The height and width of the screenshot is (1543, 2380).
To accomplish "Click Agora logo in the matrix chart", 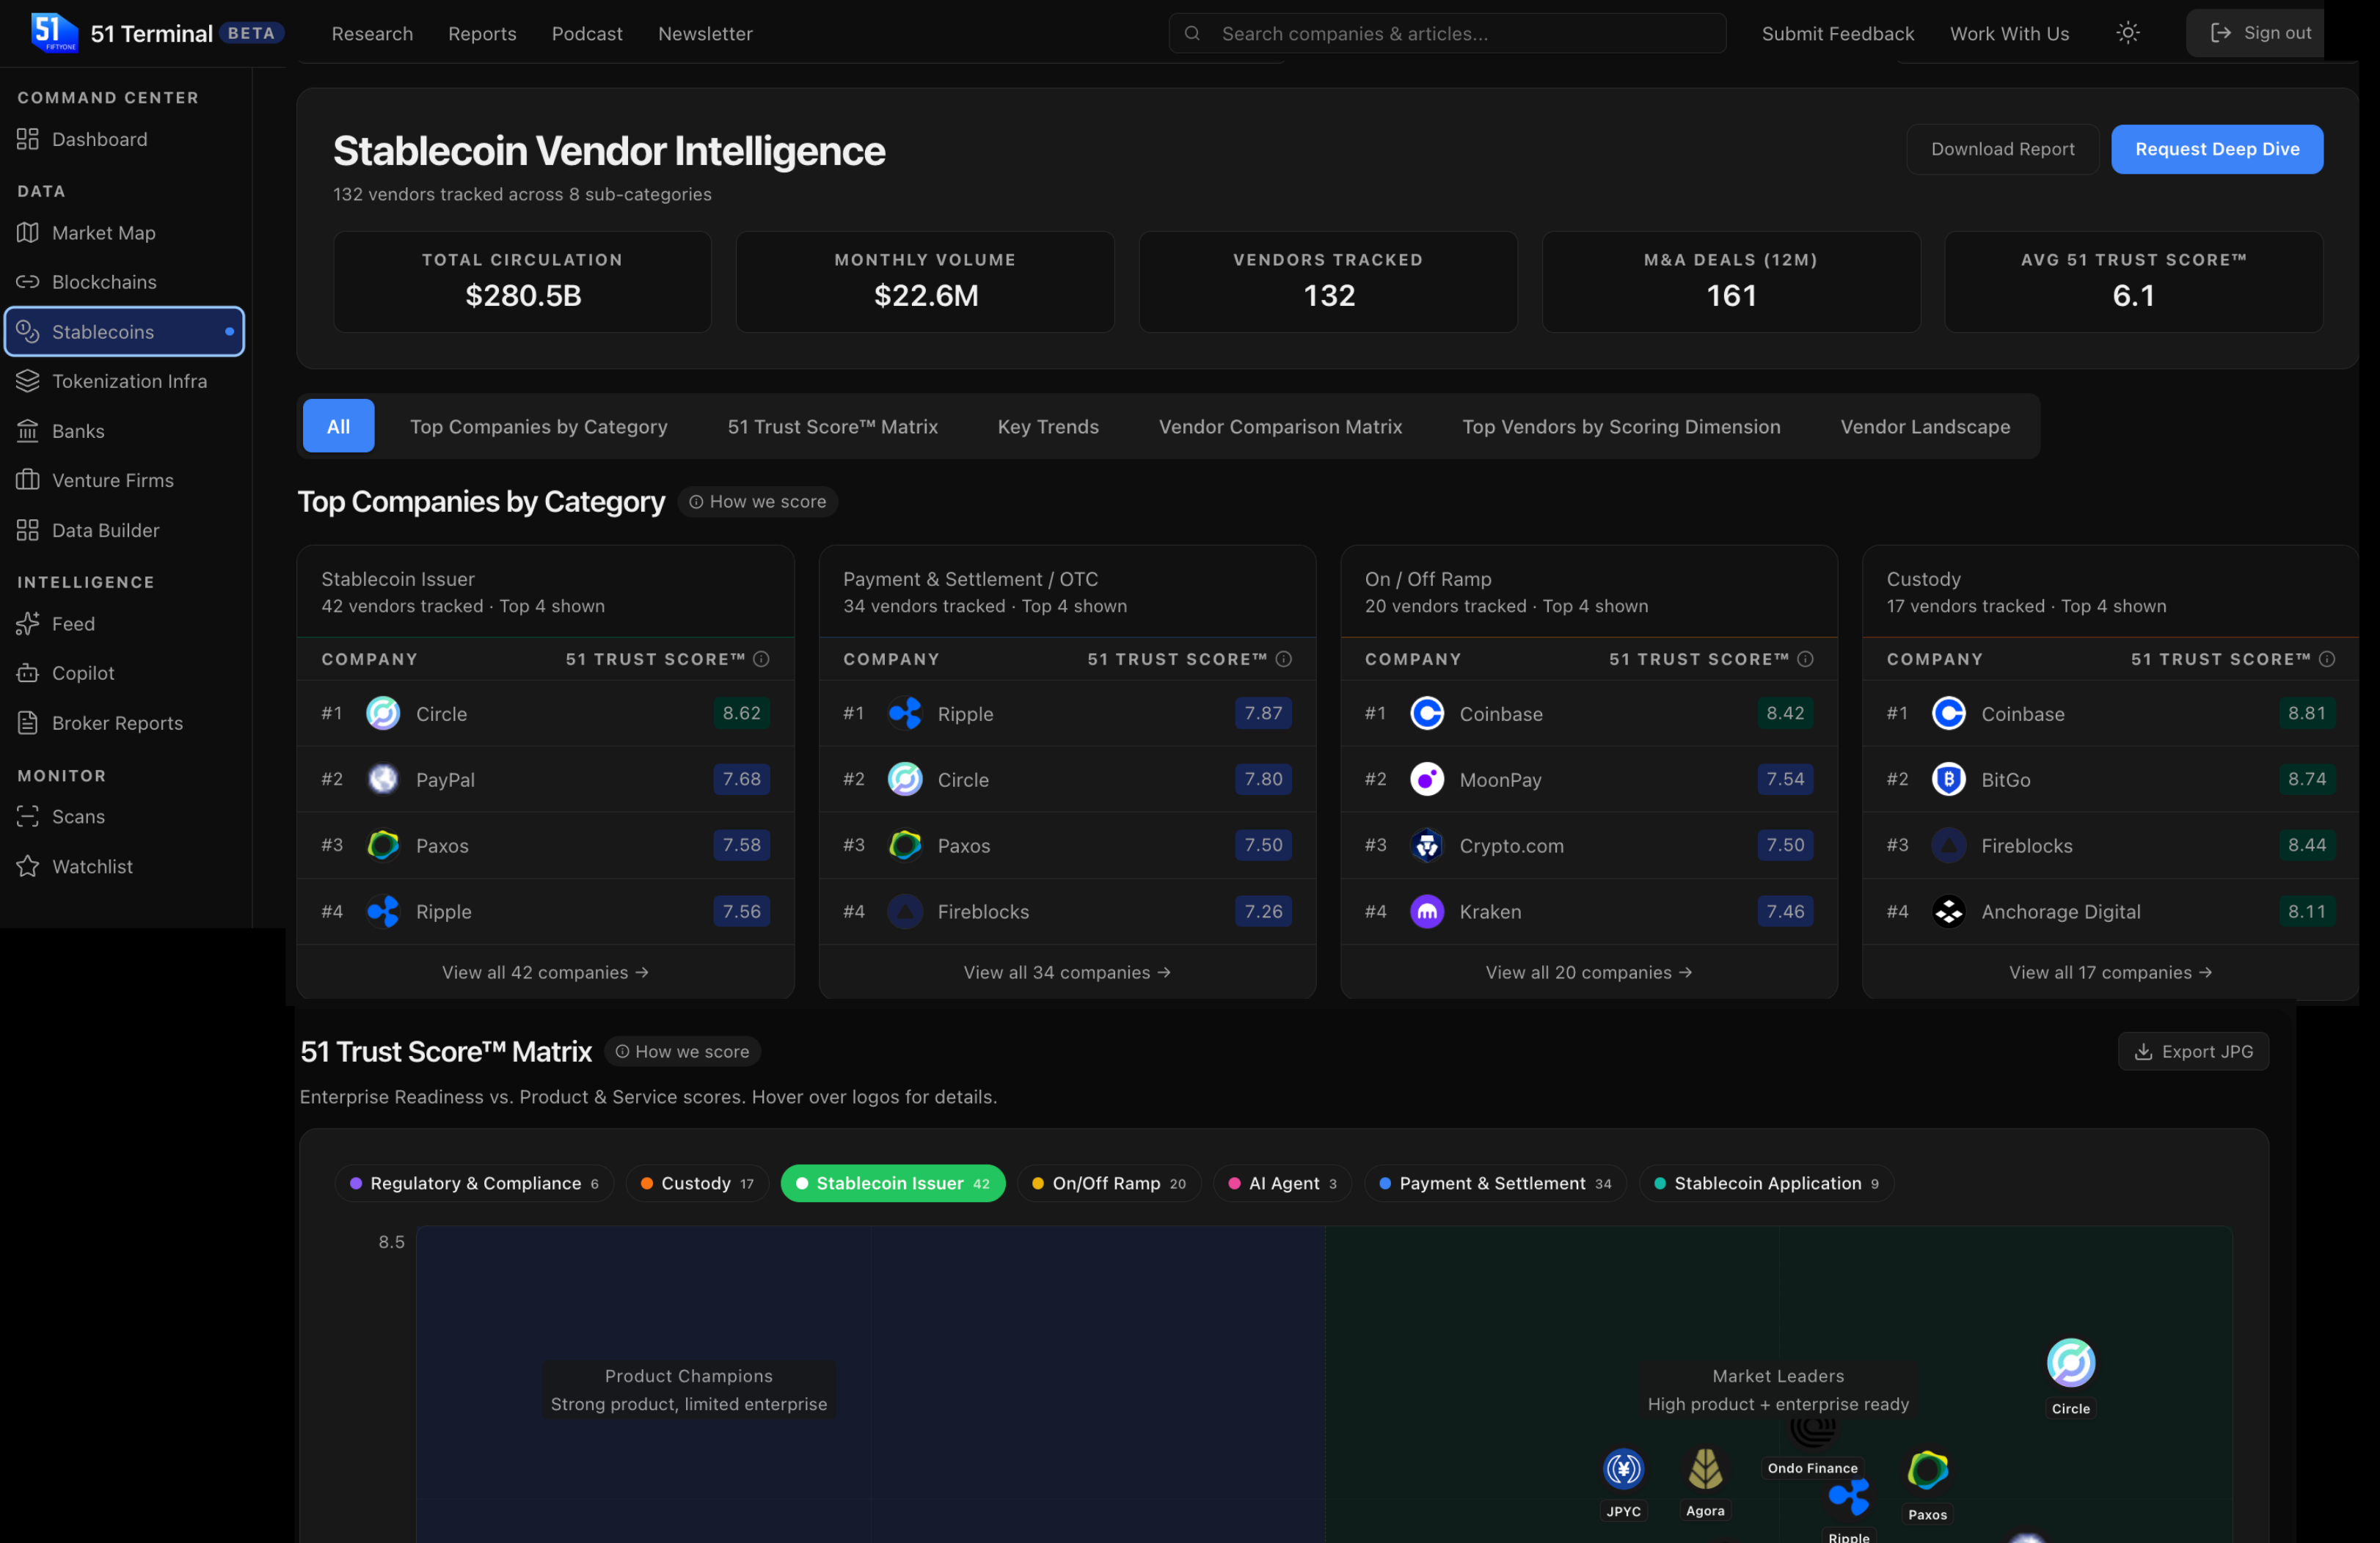I will point(1705,1469).
